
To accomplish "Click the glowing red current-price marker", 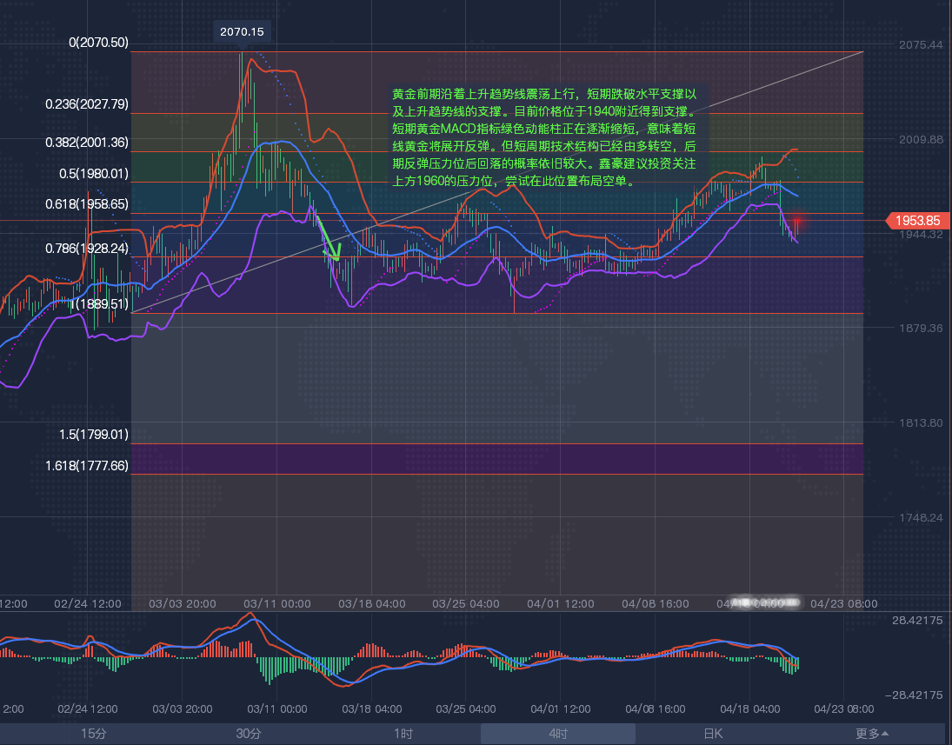I will point(796,223).
